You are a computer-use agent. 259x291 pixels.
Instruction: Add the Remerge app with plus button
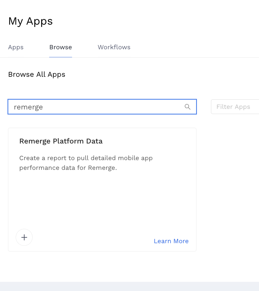[x=24, y=237]
